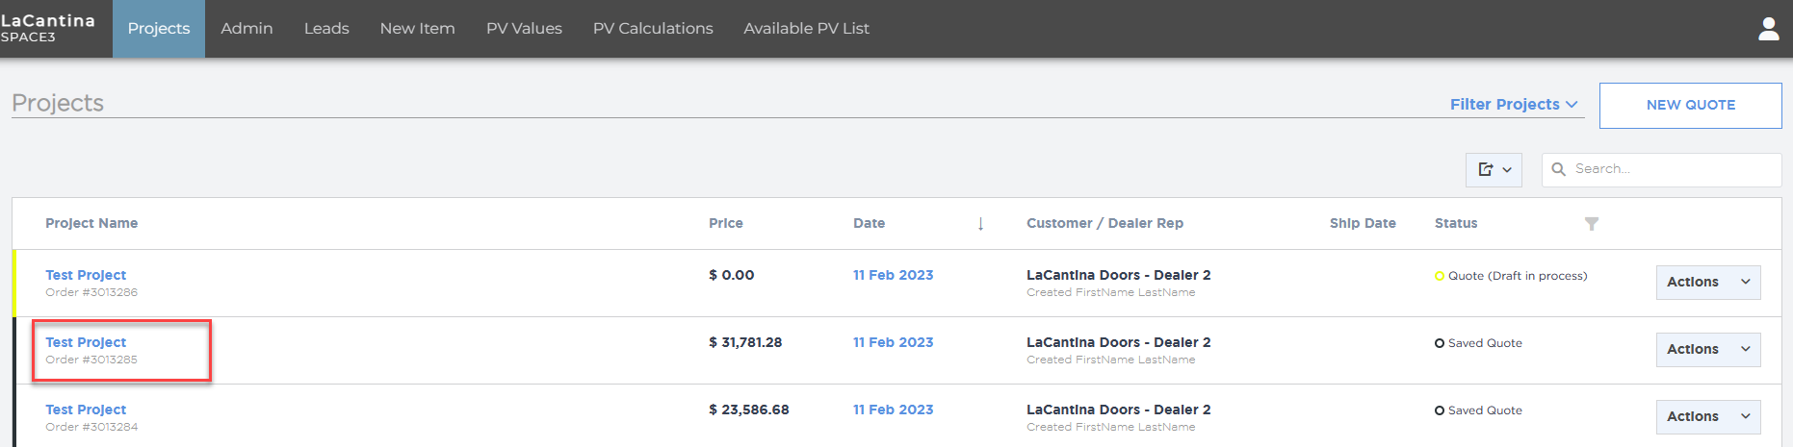Open Test Project link for order #3013285
The width and height of the screenshot is (1793, 447).
pos(86,342)
